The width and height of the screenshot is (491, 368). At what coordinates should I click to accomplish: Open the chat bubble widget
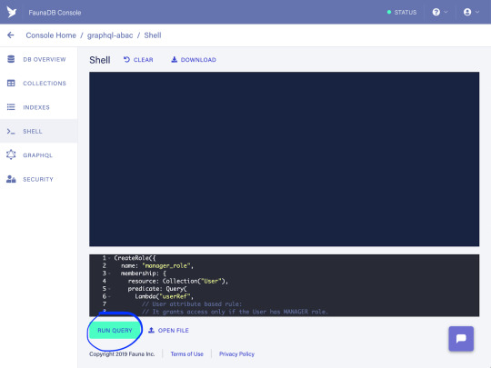(x=461, y=339)
